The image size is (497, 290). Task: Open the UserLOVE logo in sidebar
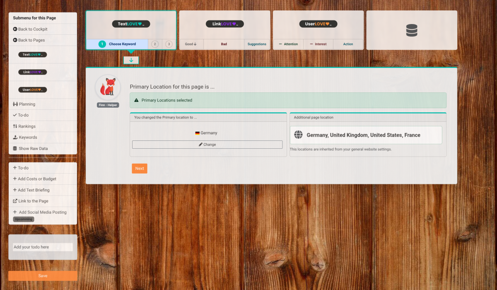(32, 90)
